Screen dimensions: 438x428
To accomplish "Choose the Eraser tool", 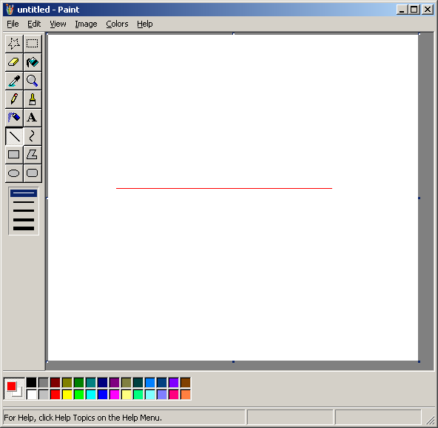I will tap(14, 62).
